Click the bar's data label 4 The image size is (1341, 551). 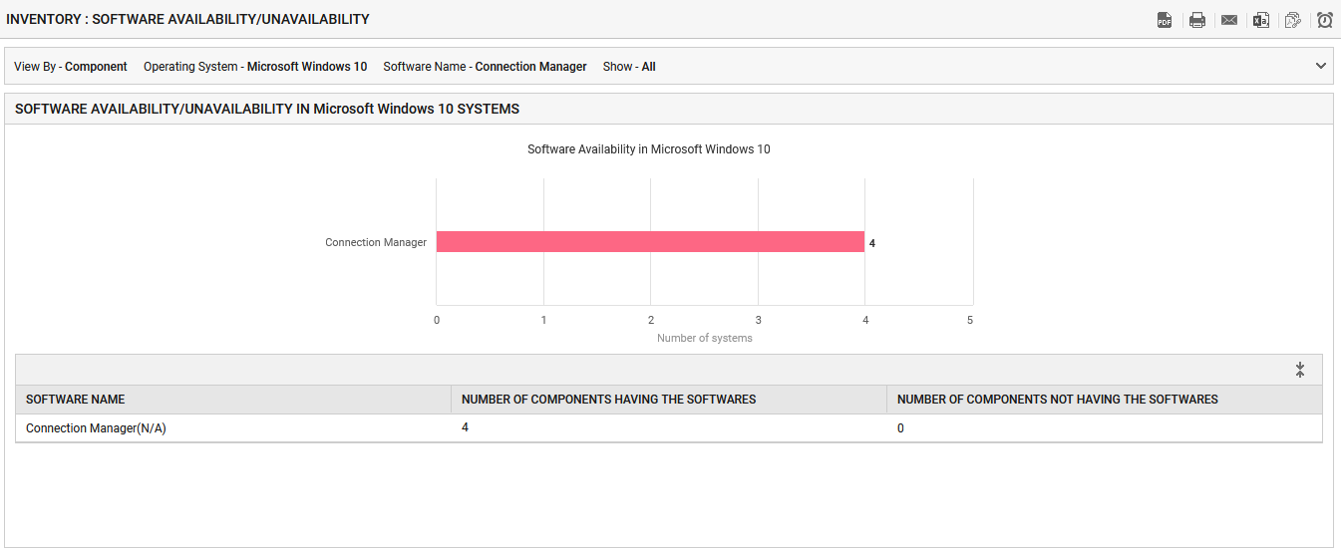(872, 243)
